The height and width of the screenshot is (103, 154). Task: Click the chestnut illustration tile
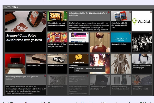coord(100,42)
